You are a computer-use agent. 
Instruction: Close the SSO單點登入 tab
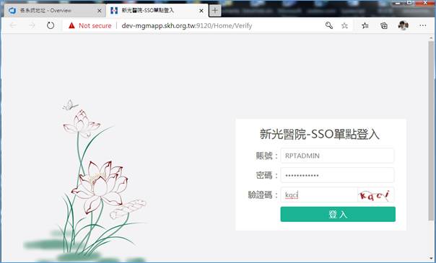click(x=201, y=11)
